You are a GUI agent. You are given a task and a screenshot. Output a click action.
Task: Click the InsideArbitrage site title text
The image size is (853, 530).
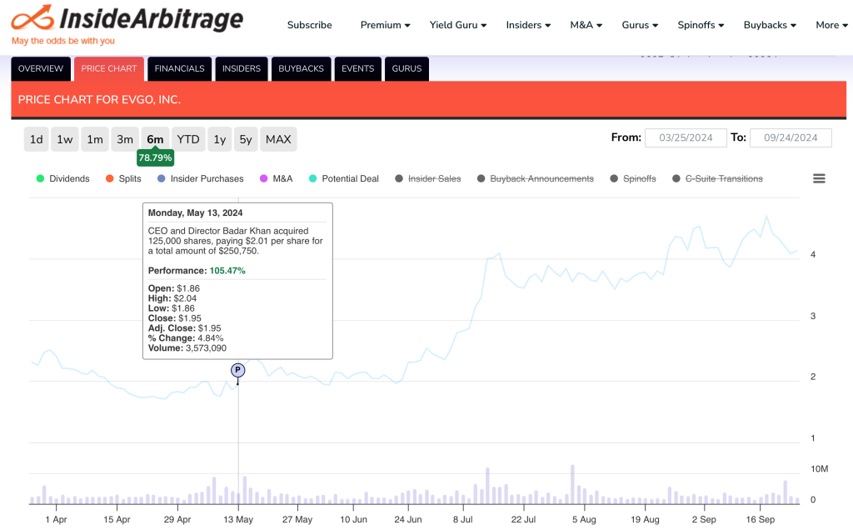pyautogui.click(x=152, y=18)
